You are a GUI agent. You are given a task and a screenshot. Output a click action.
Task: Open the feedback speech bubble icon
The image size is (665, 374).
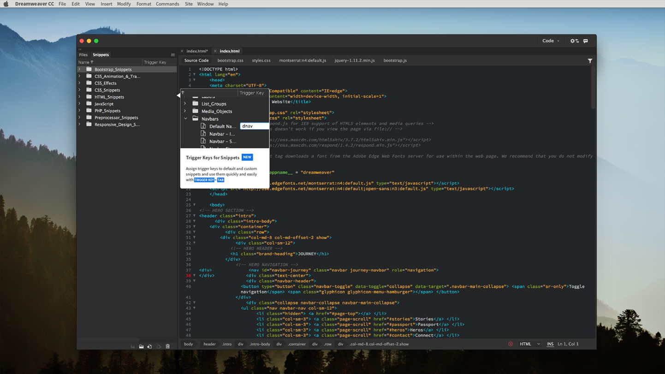(x=585, y=41)
